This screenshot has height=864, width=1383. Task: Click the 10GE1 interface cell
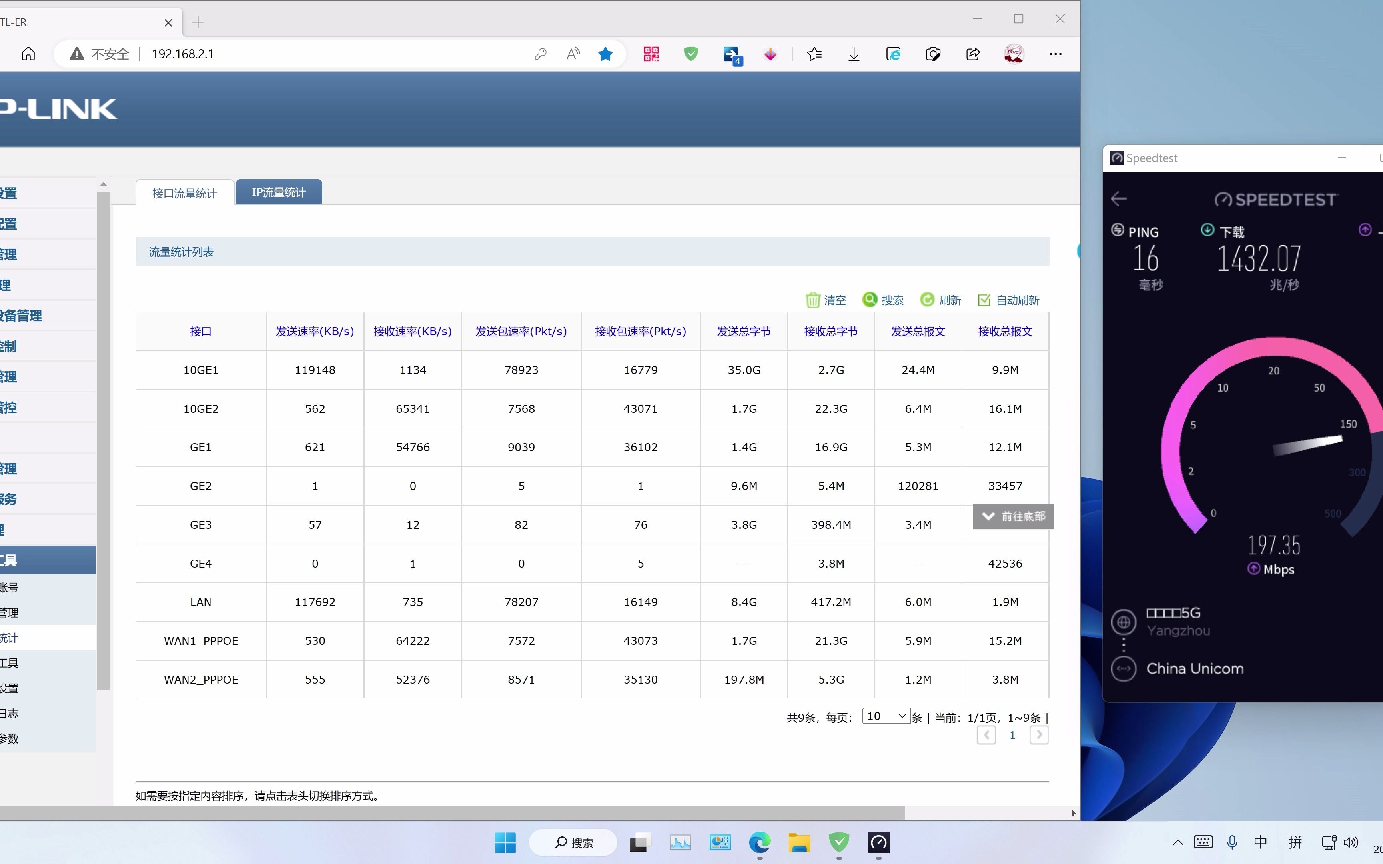[200, 370]
